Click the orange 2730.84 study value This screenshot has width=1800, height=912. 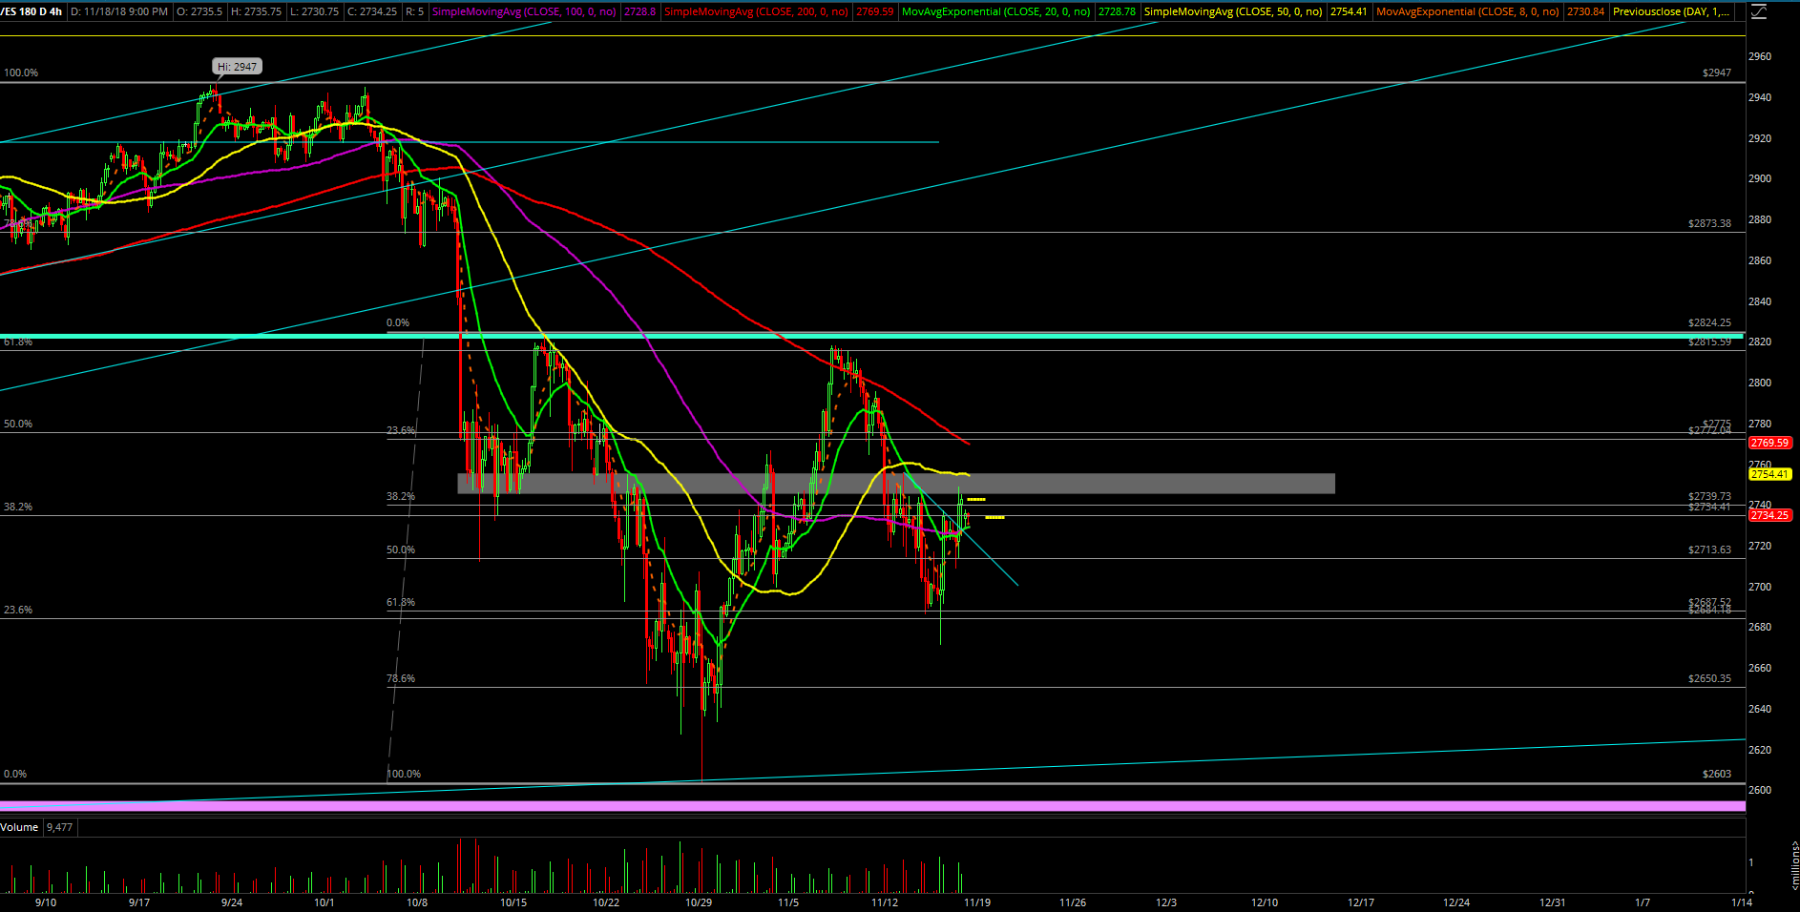(1585, 11)
